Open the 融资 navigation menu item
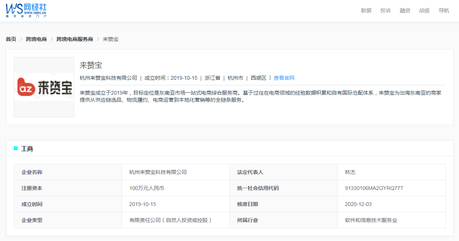Image resolution: width=459 pixels, height=241 pixels. (x=405, y=10)
